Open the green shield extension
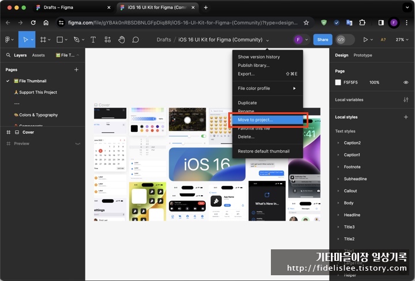Viewport: 415px width, 281px height. (x=324, y=22)
